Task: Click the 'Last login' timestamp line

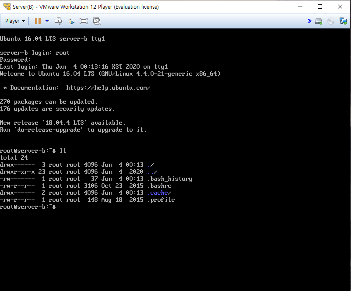Action: (84, 67)
